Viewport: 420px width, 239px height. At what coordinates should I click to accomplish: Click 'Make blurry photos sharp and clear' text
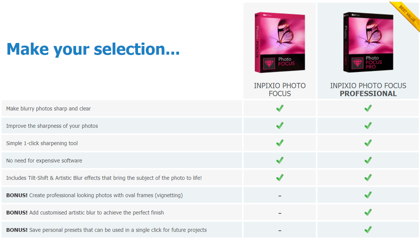point(49,109)
